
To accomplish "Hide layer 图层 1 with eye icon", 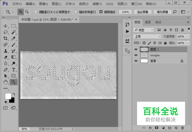I will coord(136,49).
